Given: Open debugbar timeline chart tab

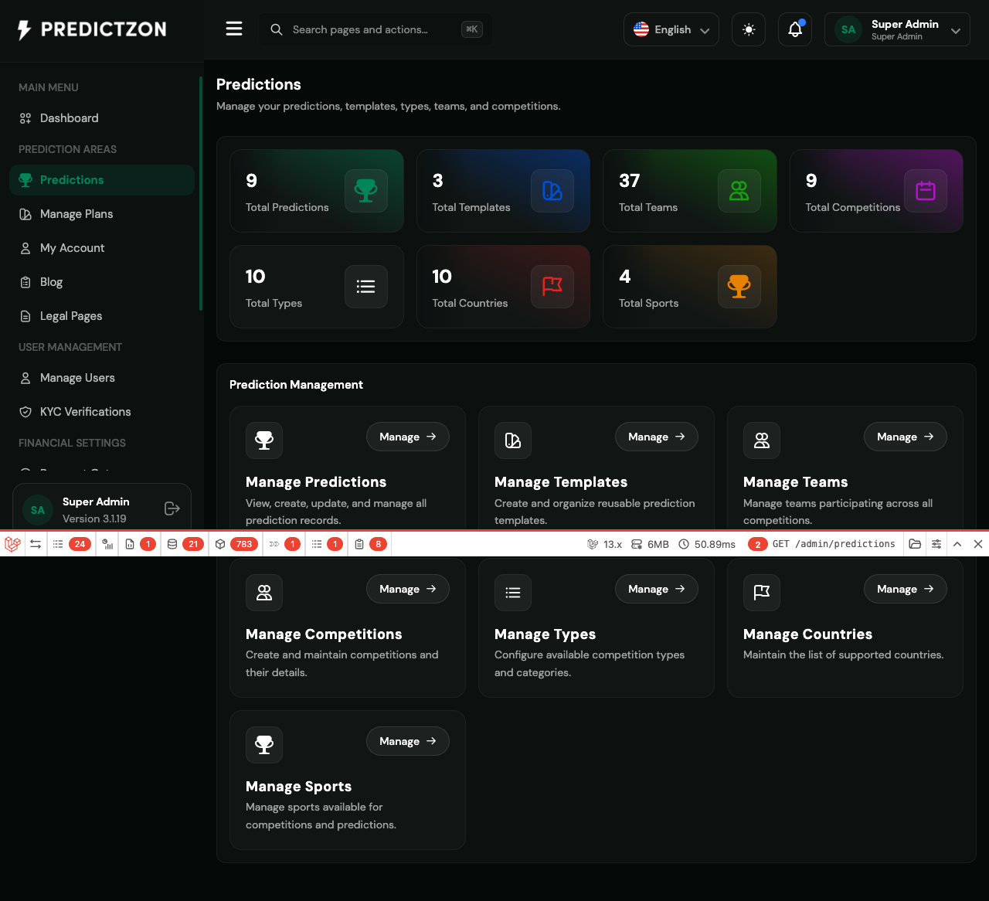Looking at the screenshot, I should point(107,544).
